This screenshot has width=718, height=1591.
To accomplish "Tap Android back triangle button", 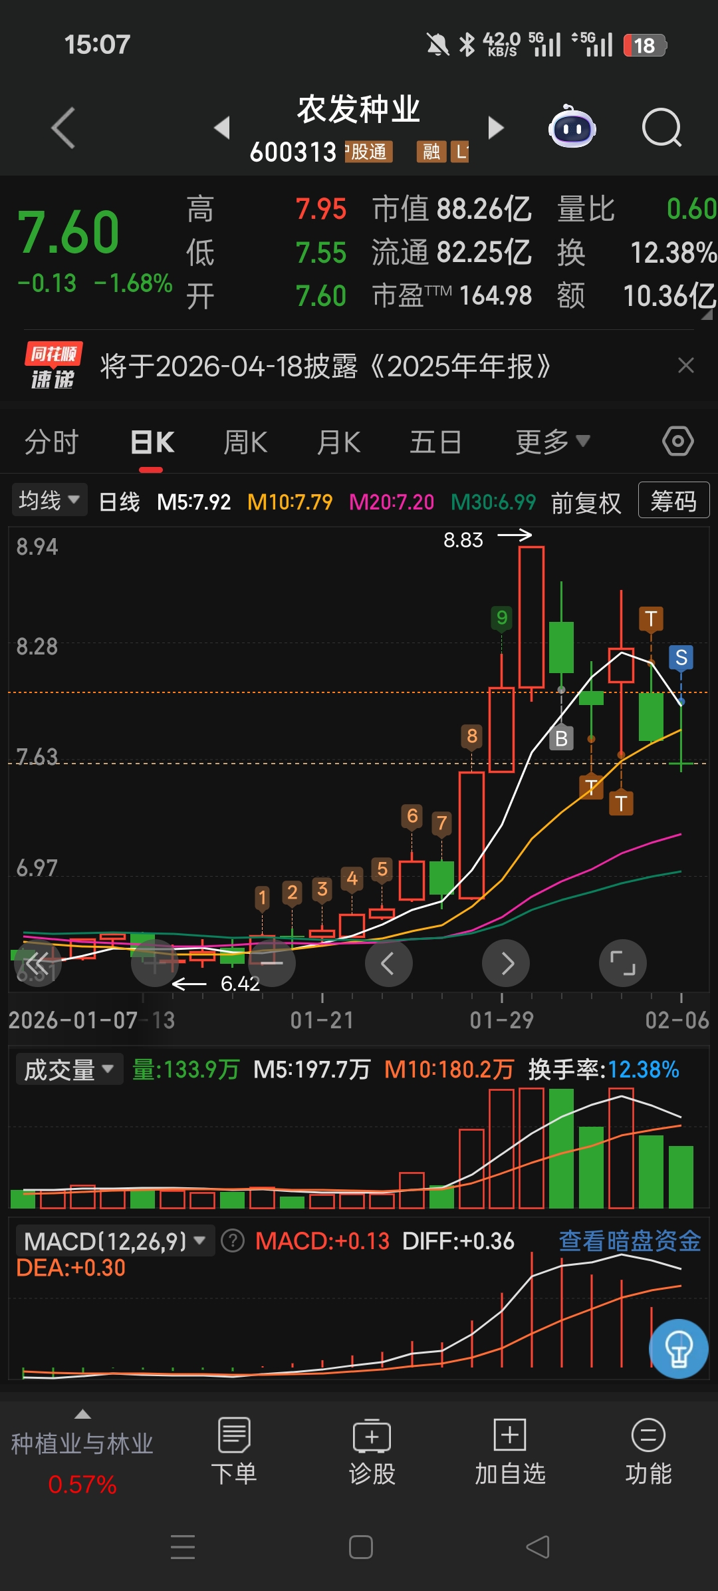I will [x=538, y=1547].
